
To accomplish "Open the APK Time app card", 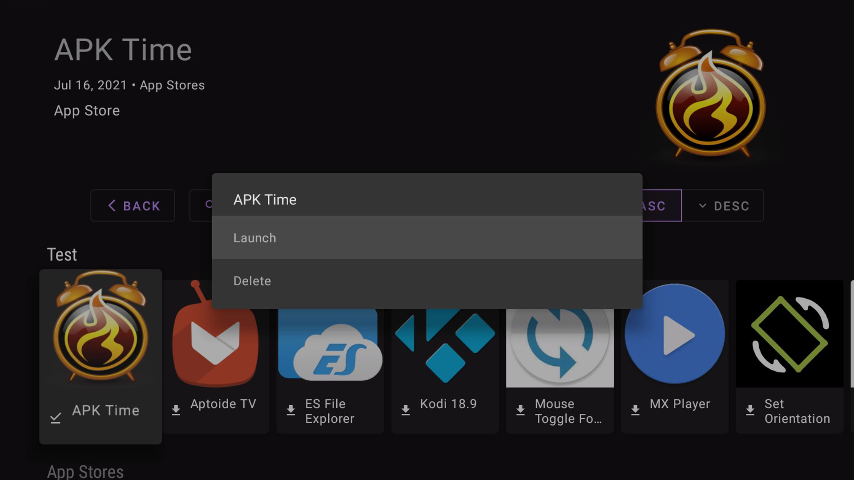I will pyautogui.click(x=101, y=356).
